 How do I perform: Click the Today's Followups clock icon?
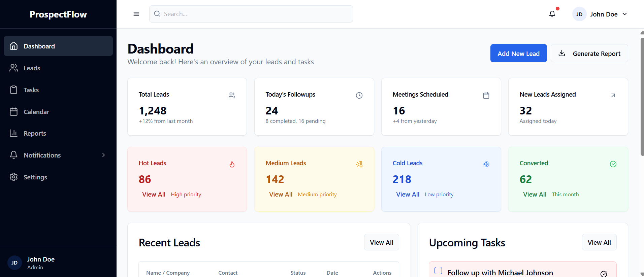coord(359,96)
